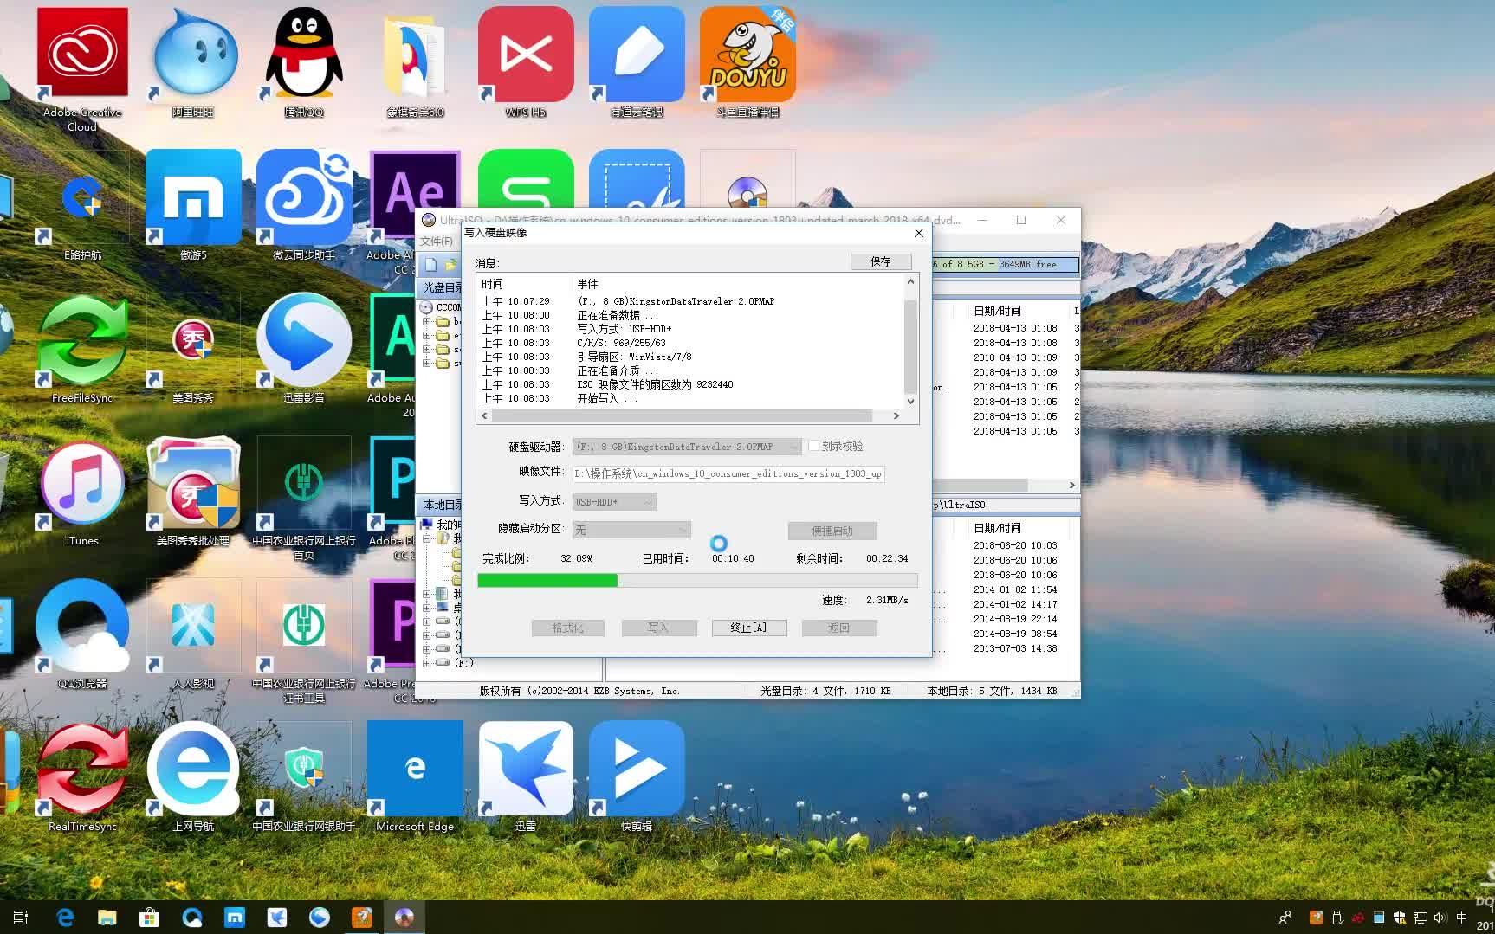Click the 便捷启动 button
This screenshot has height=934, width=1495.
[x=832, y=531]
